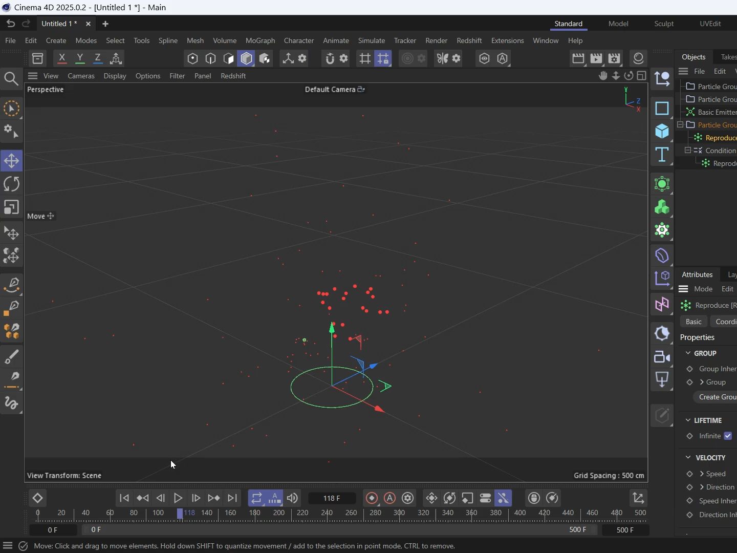
Task: Collapse the GROUP properties section
Action: point(688,353)
